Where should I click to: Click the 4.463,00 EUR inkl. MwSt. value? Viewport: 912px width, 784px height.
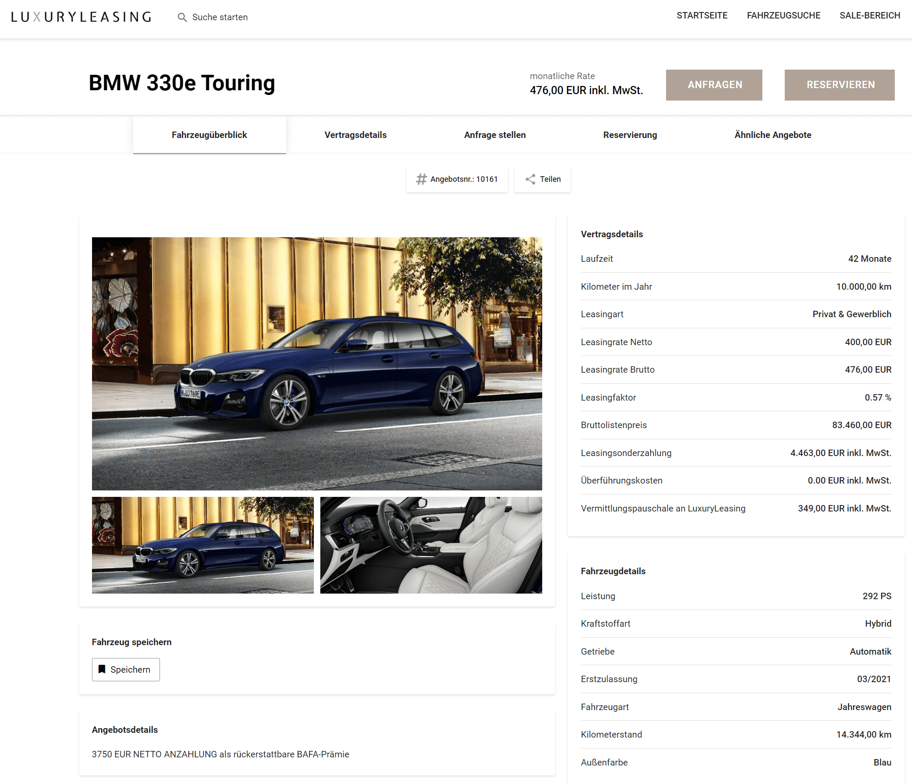[840, 453]
